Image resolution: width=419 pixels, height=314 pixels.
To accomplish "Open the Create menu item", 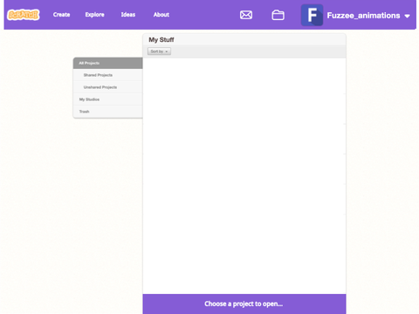I will point(61,15).
